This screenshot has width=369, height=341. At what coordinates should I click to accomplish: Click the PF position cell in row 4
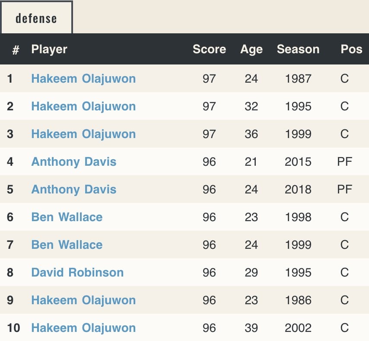[x=344, y=162]
